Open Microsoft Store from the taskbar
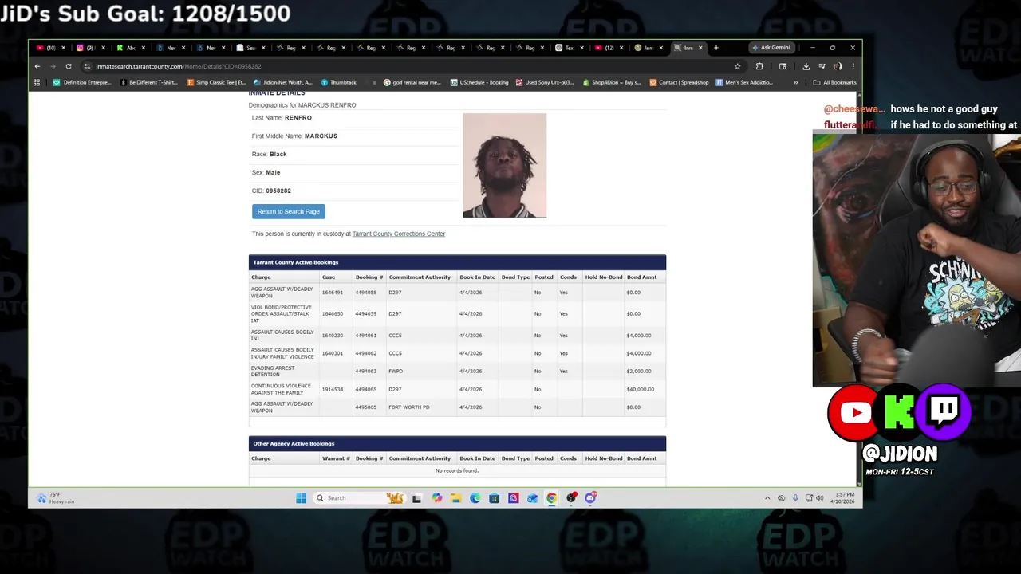Image resolution: width=1021 pixels, height=574 pixels. tap(494, 498)
